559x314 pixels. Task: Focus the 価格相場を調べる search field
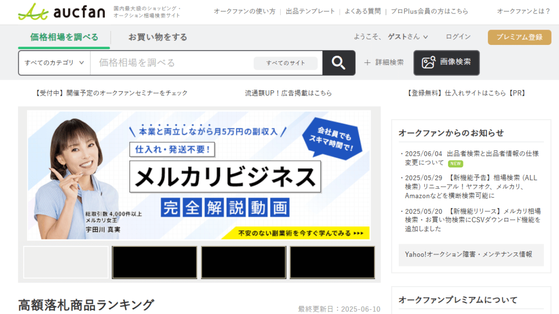pyautogui.click(x=172, y=63)
